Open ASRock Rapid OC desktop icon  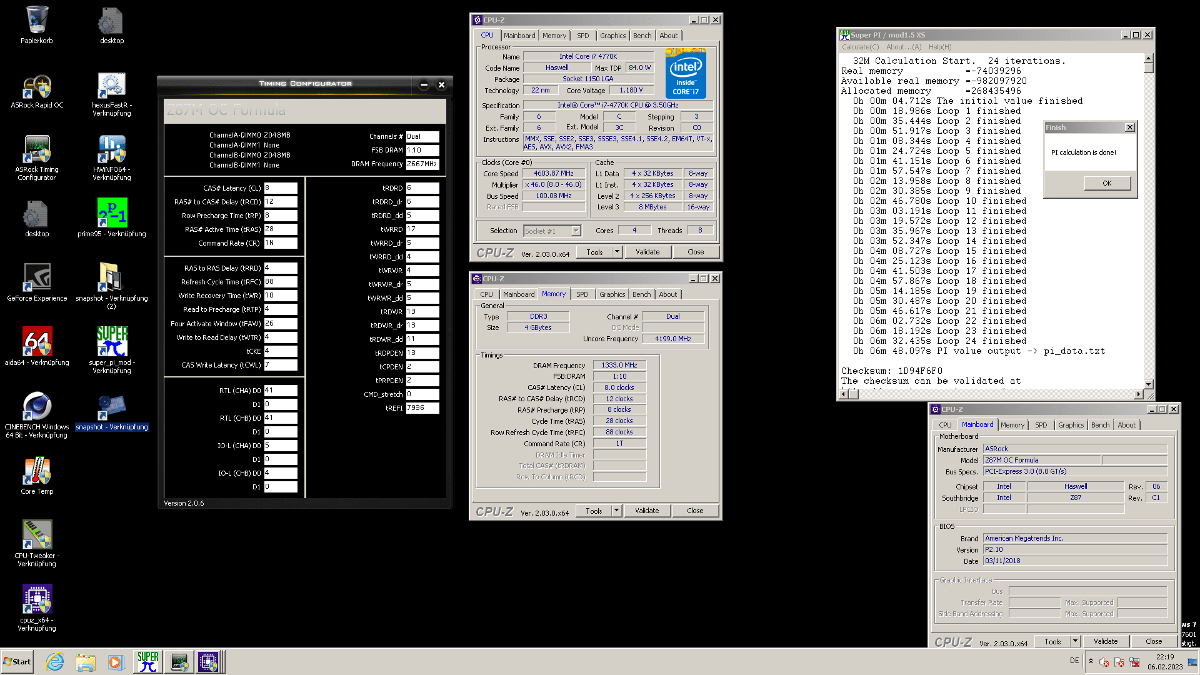(37, 91)
